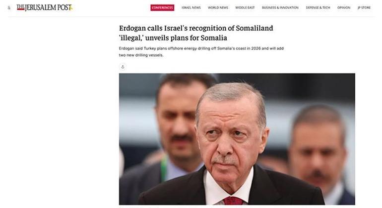The image size is (382, 208).
Task: Select the offshore drilling subheadline text
Action: 201,52
